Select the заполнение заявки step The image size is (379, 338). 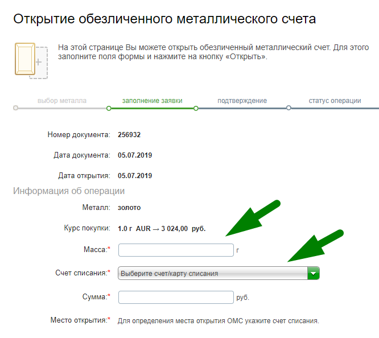(x=152, y=101)
